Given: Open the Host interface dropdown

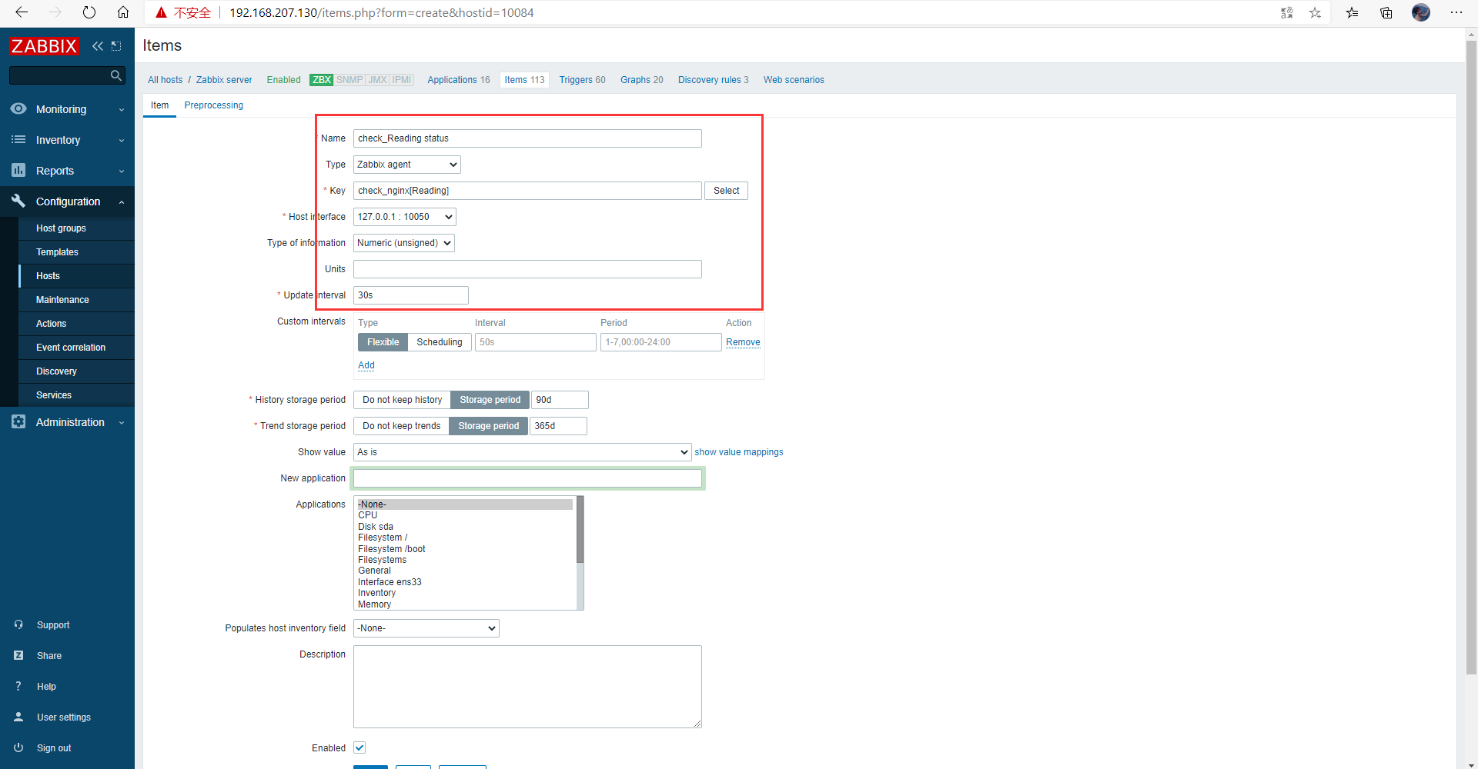Looking at the screenshot, I should pos(405,217).
